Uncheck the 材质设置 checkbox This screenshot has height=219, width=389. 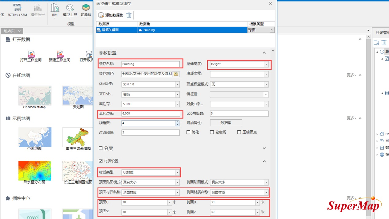point(101,161)
